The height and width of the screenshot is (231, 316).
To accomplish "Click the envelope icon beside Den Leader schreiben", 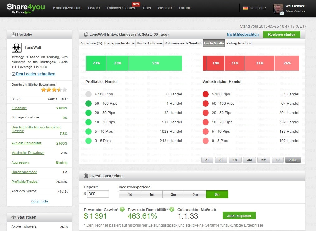I will click(13, 74).
